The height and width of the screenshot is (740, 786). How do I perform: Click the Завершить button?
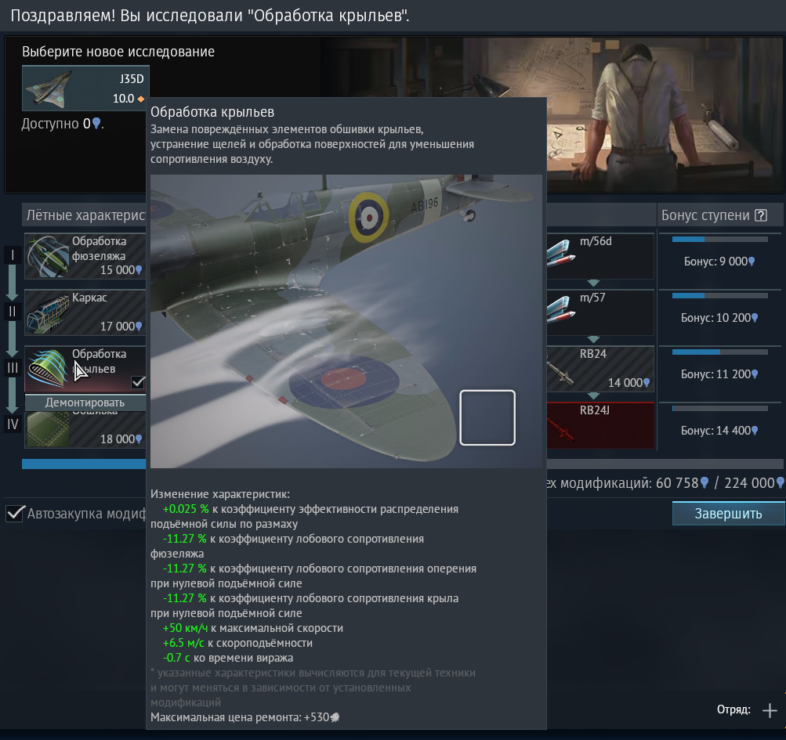coord(728,514)
